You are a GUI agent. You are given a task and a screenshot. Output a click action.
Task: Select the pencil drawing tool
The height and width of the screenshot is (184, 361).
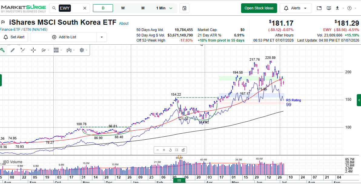click(13, 50)
